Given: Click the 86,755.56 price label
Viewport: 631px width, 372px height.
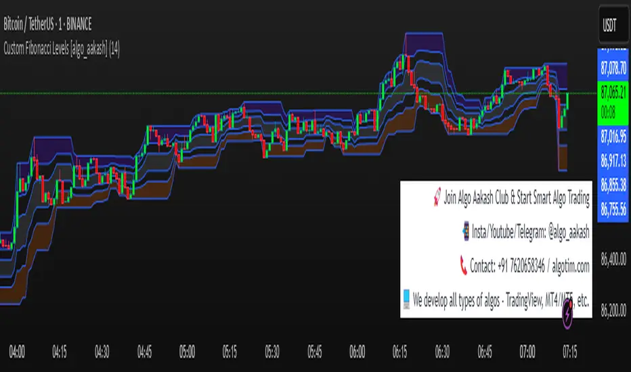Looking at the screenshot, I should click(x=613, y=209).
